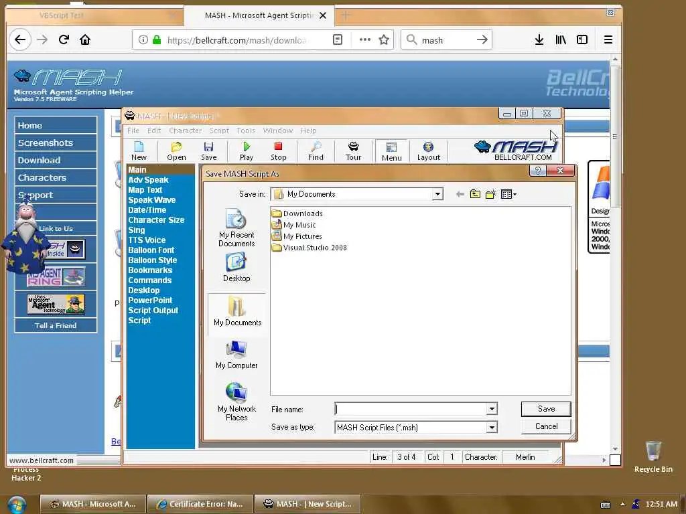The height and width of the screenshot is (514, 686).
Task: Select the Visual Studio 2008 folder
Action: tap(310, 248)
